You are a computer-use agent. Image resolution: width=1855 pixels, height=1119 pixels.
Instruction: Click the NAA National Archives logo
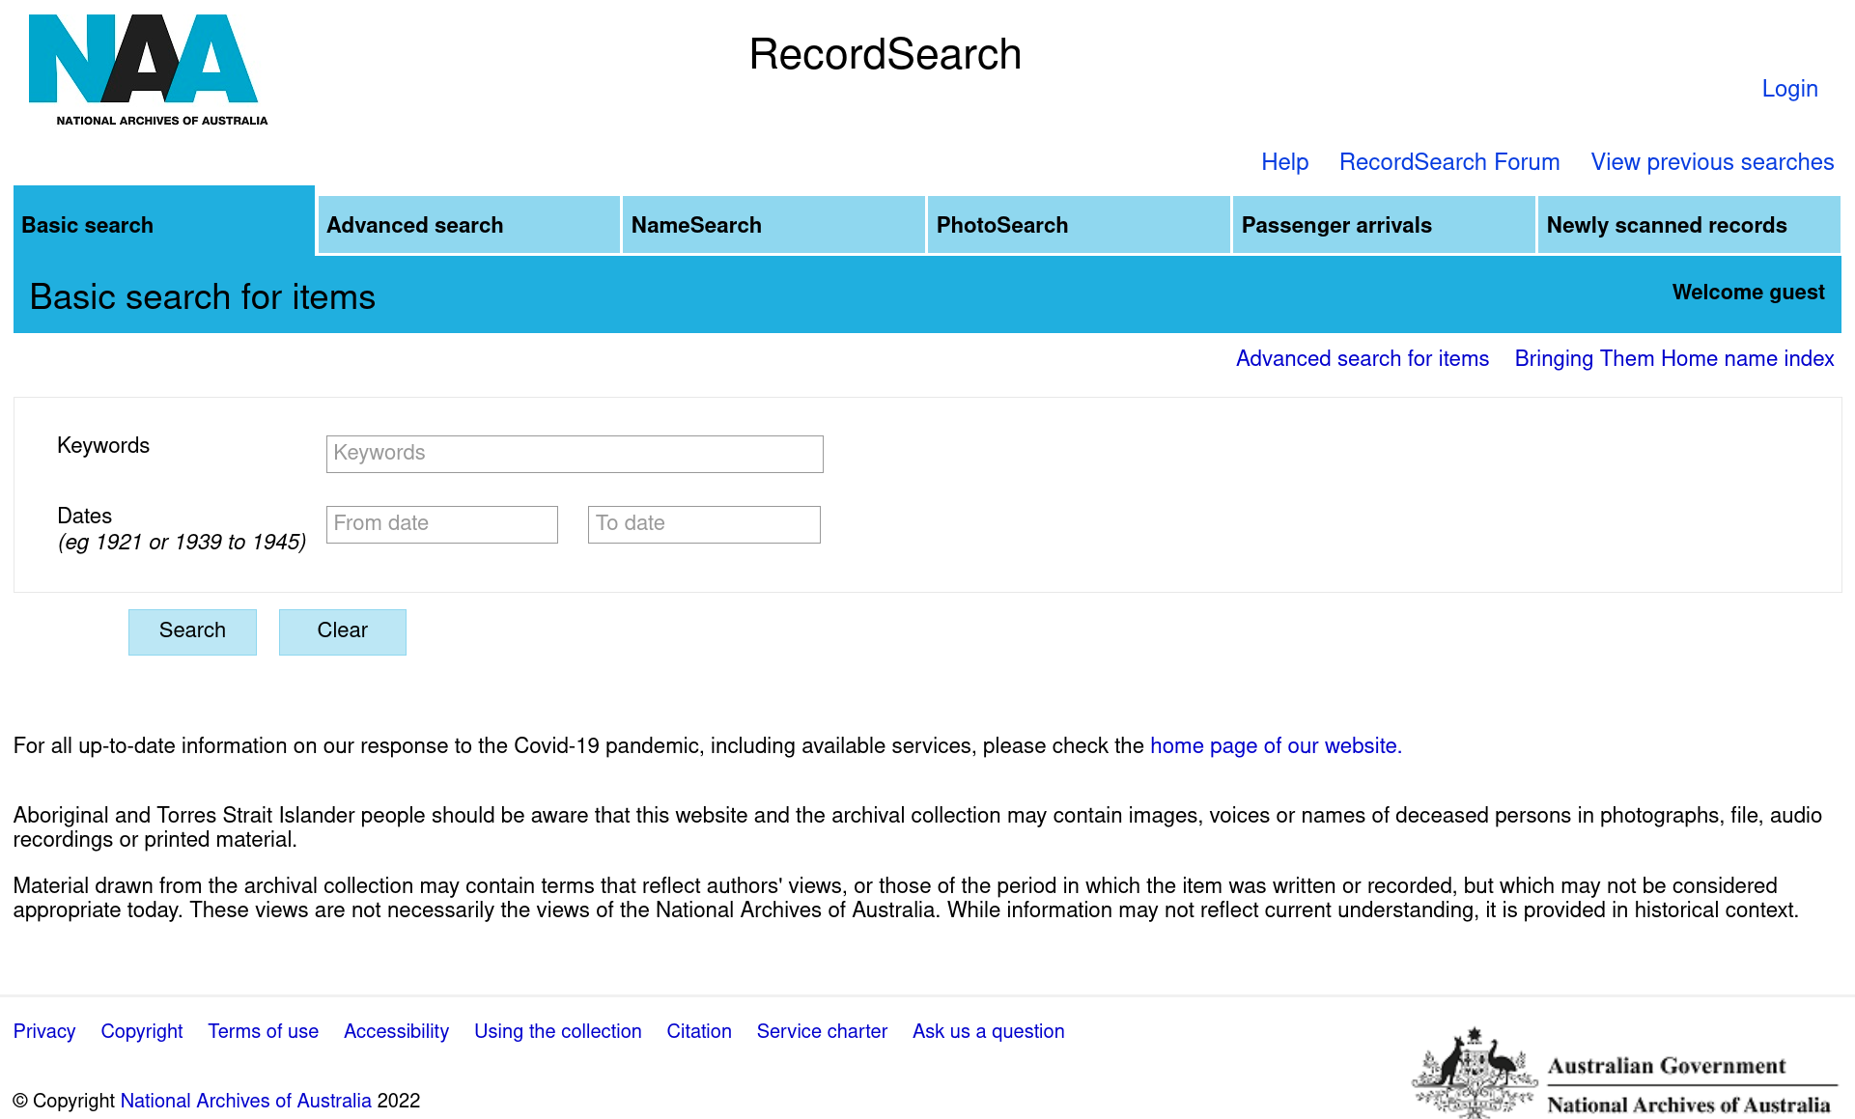tap(148, 70)
